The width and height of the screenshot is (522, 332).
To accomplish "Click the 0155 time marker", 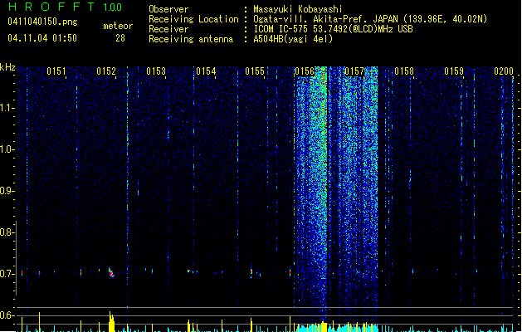I will pyautogui.click(x=255, y=71).
